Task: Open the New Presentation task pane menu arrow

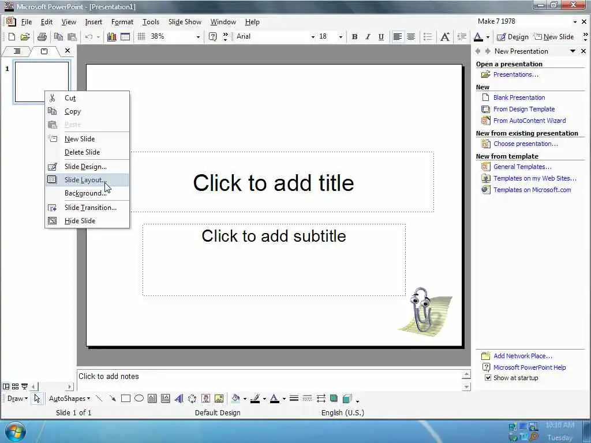Action: point(573,51)
